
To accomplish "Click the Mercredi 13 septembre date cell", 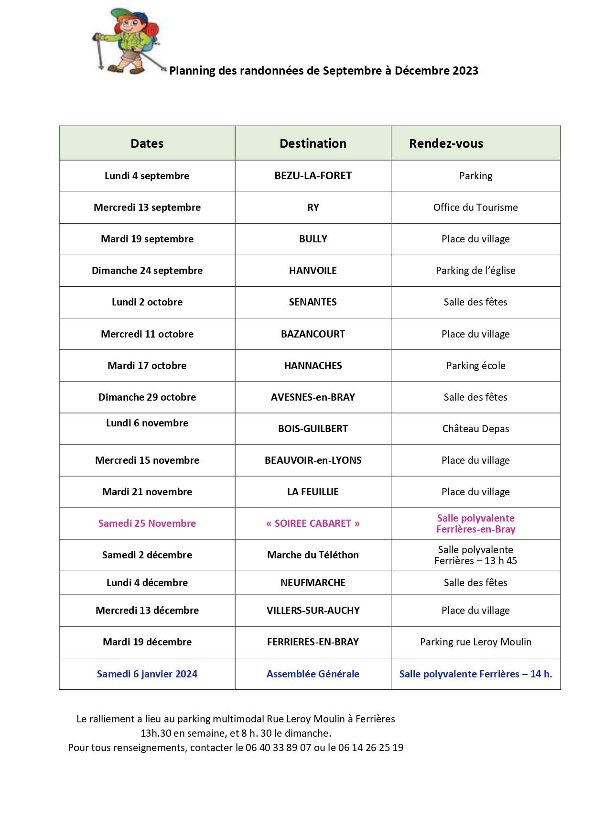I will pos(147,207).
